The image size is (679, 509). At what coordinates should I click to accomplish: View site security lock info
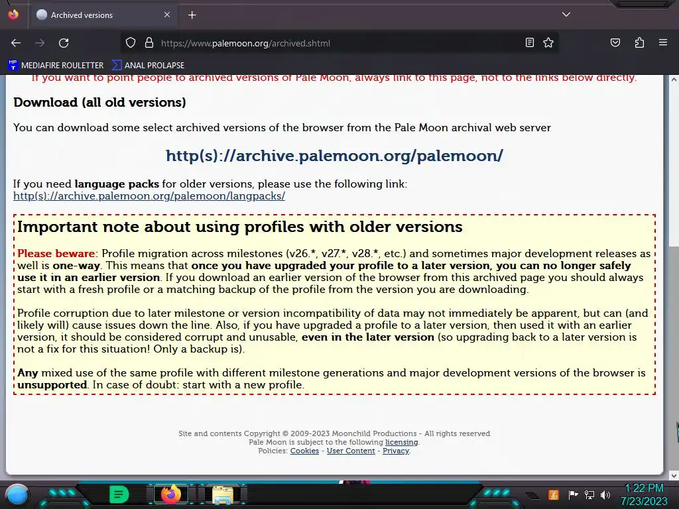pyautogui.click(x=149, y=43)
